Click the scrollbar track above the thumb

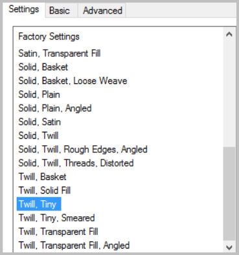pyautogui.click(x=229, y=94)
